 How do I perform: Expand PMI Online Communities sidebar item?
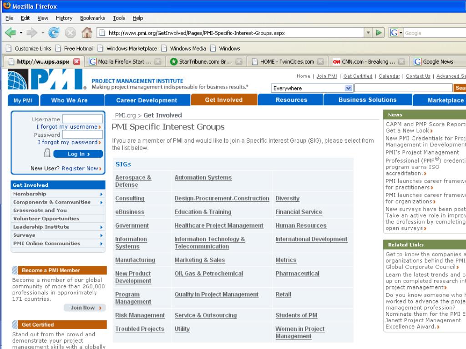coord(101,244)
